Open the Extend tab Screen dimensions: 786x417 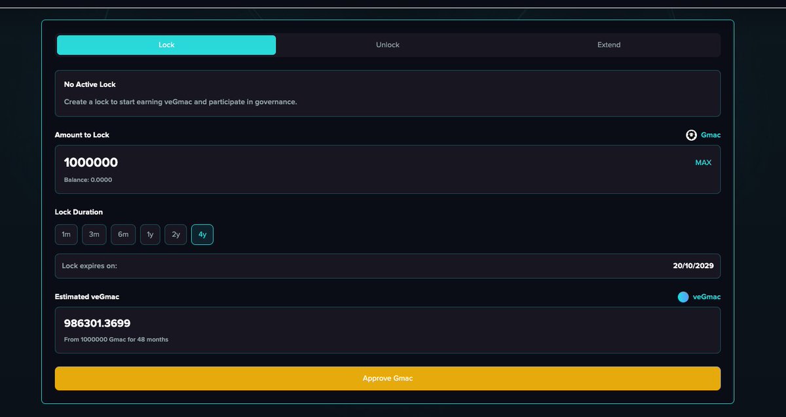(608, 45)
